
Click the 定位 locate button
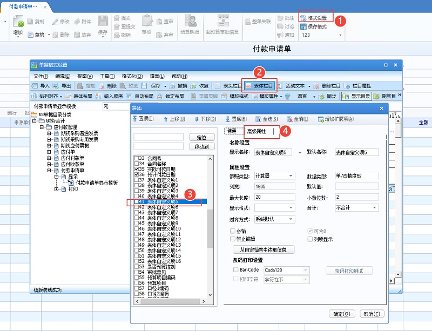[201, 137]
